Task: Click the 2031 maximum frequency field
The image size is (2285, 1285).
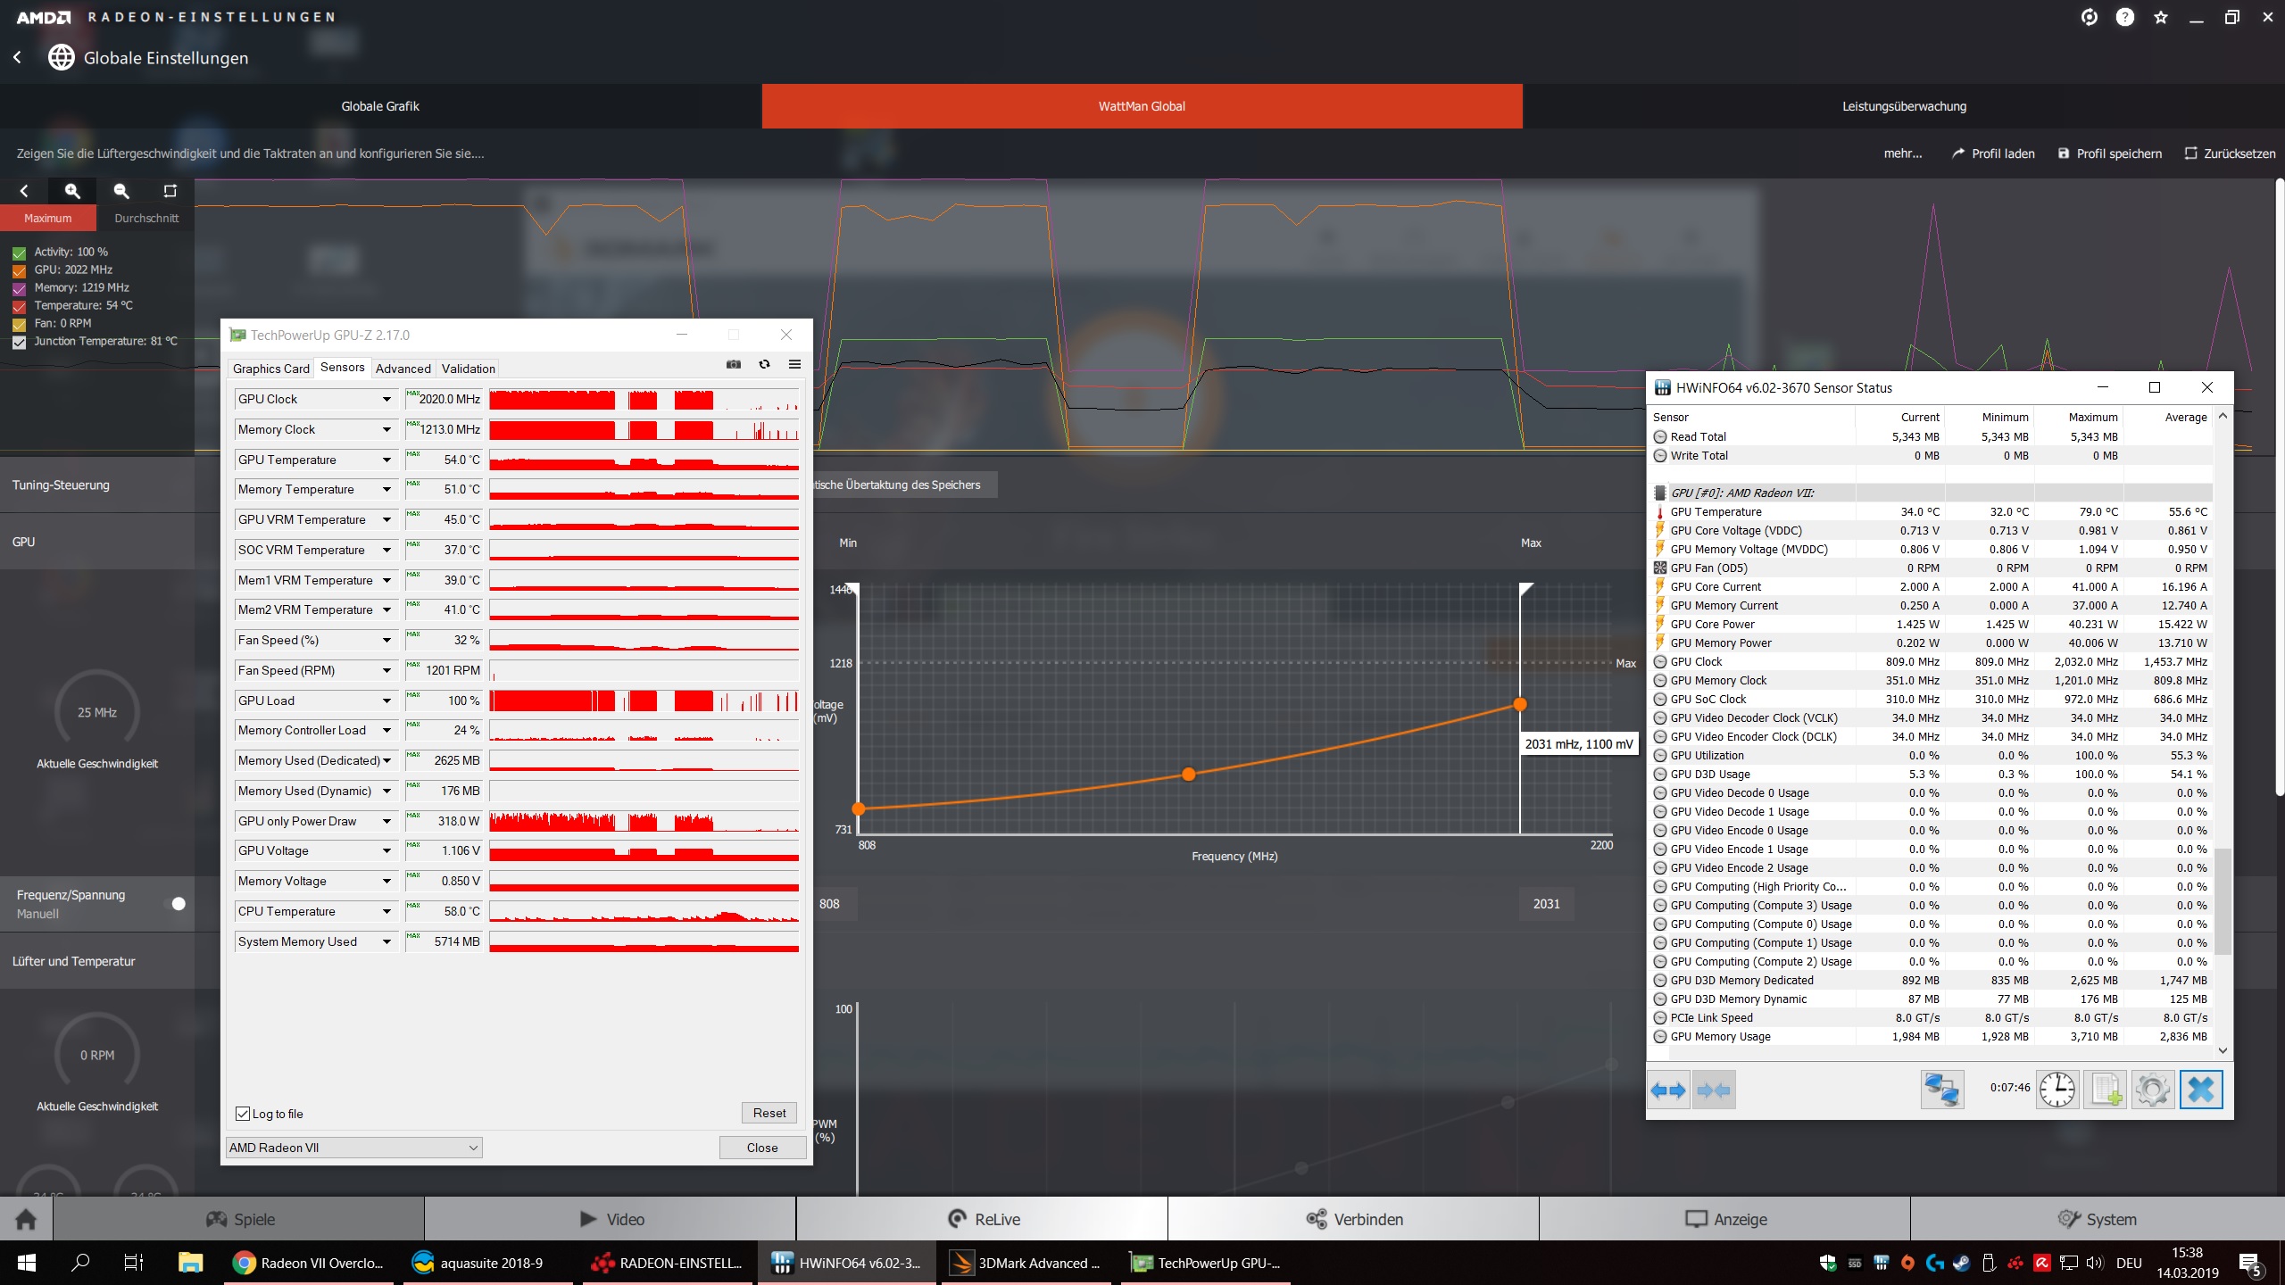Action: [x=1547, y=904]
